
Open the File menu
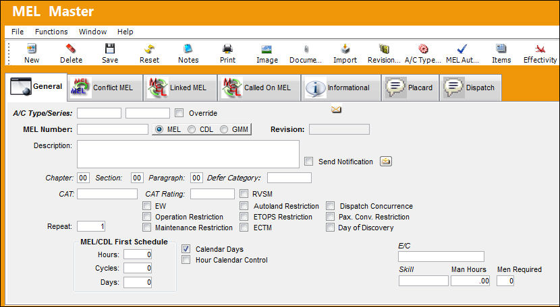pos(18,32)
